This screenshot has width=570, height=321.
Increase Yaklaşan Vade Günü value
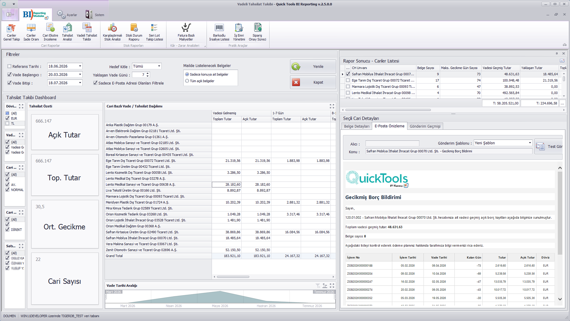click(x=148, y=73)
